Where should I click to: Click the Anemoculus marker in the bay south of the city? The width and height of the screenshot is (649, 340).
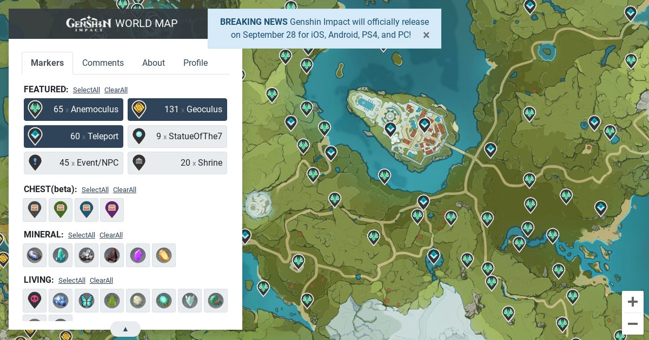pos(385,175)
